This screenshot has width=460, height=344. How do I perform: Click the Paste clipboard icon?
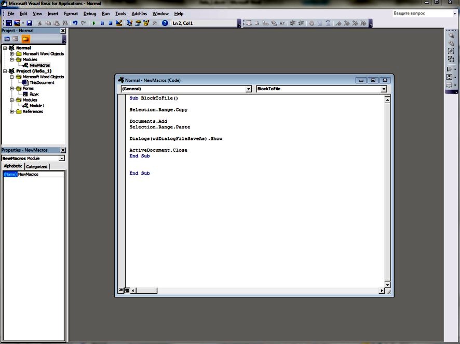click(56, 23)
